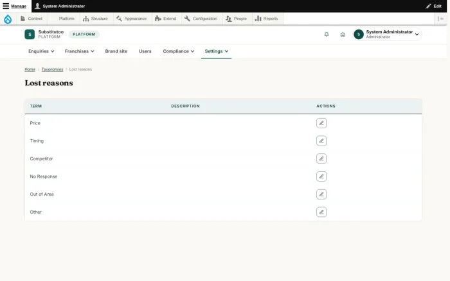Click the pencil icon for Out of Area

pyautogui.click(x=321, y=194)
